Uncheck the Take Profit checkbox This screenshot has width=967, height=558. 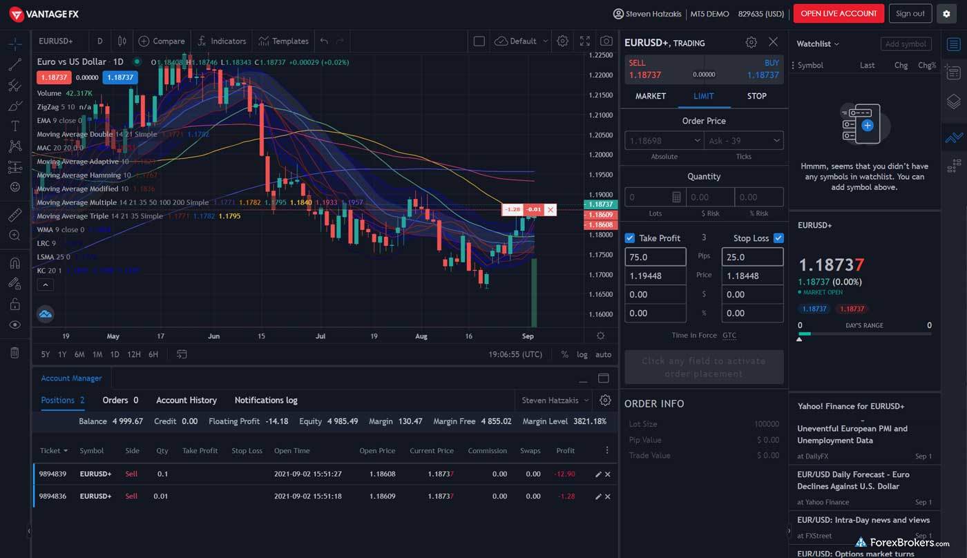click(629, 238)
